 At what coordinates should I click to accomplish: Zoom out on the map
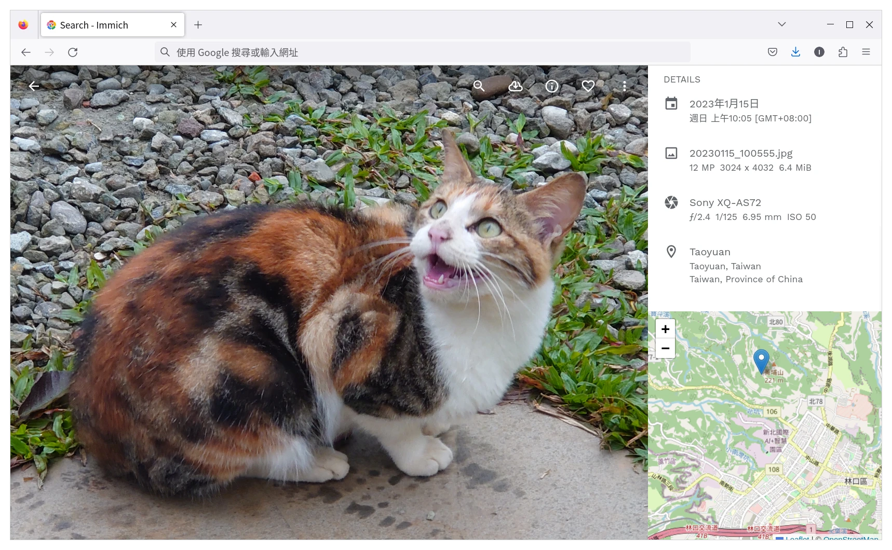coord(665,348)
